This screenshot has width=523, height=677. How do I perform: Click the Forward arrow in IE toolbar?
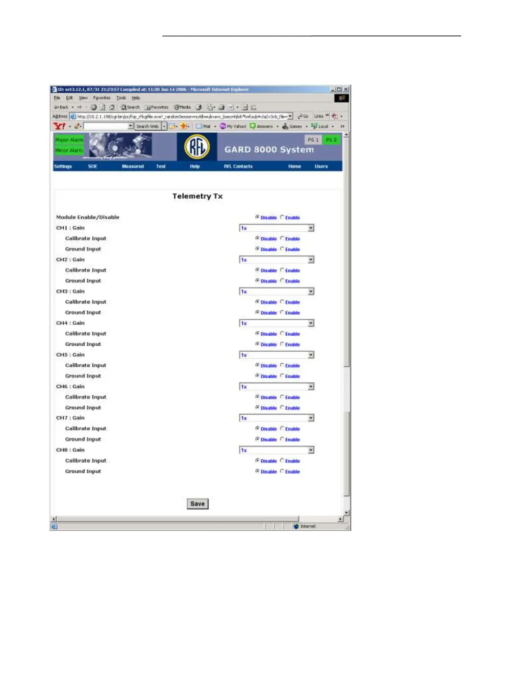pyautogui.click(x=79, y=107)
